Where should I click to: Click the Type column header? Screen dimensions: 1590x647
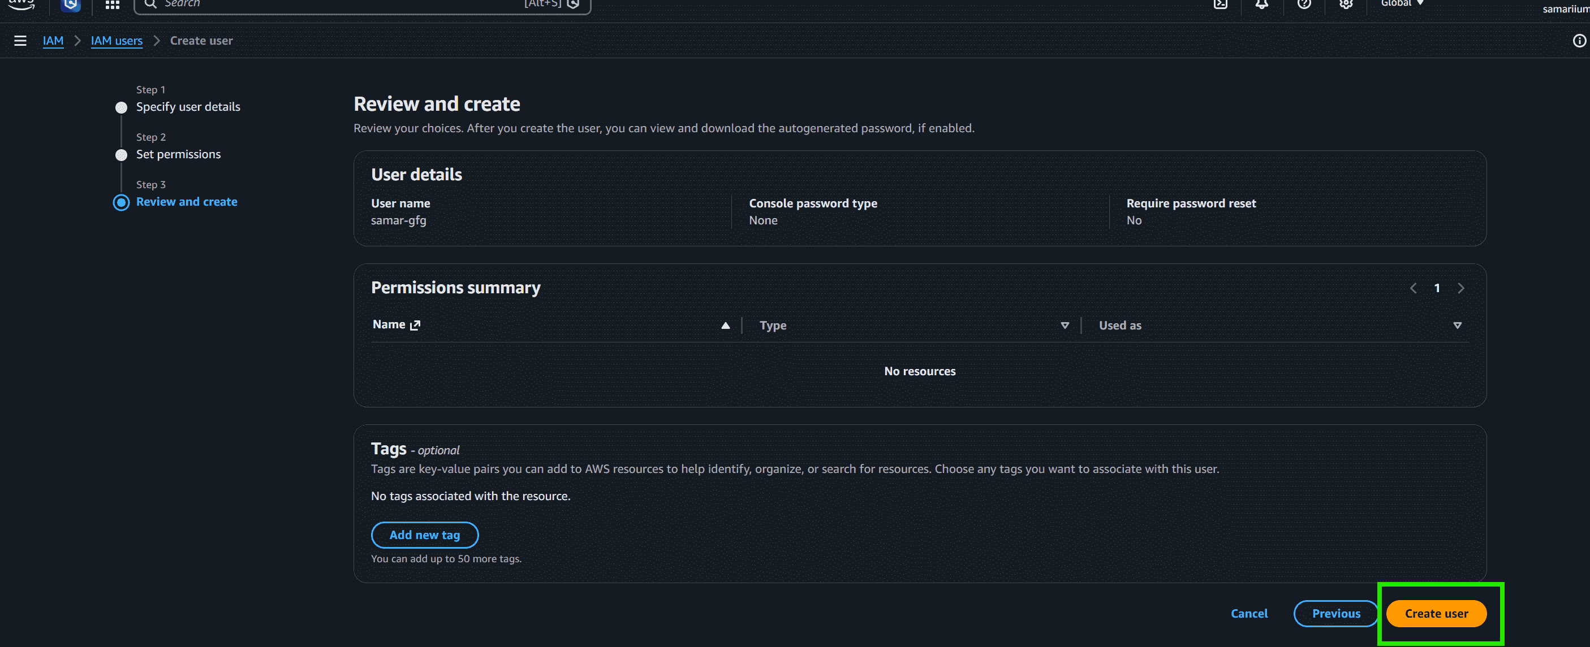tap(773, 325)
